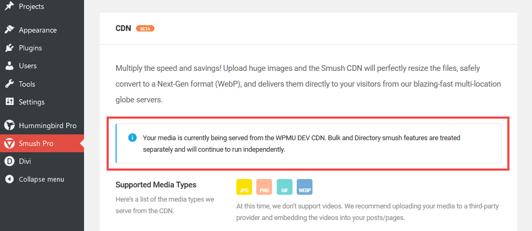This screenshot has width=532, height=231.
Task: Click the 'At this time, we don't support videos' text
Action: tap(368, 212)
